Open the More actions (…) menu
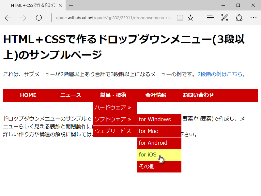261x196 pixels. pyautogui.click(x=253, y=18)
